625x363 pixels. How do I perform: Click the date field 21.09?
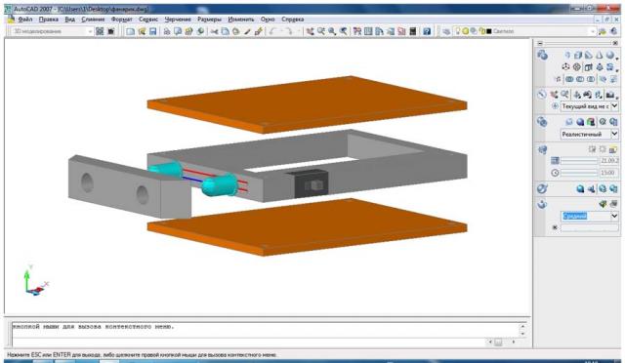[609, 161]
